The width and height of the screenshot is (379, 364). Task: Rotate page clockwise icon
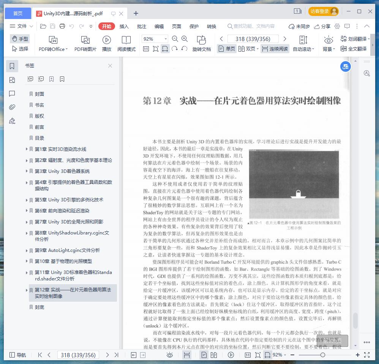point(175,49)
